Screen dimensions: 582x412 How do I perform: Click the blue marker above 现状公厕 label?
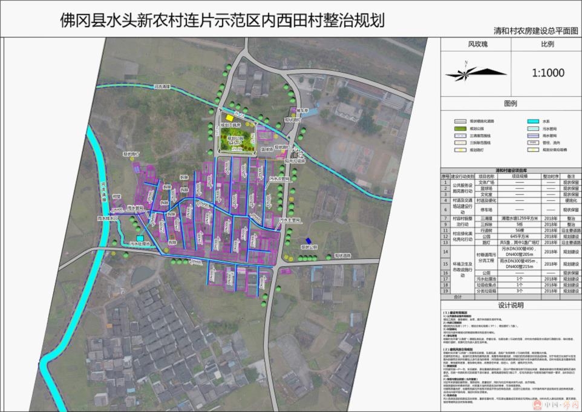pyautogui.click(x=309, y=241)
